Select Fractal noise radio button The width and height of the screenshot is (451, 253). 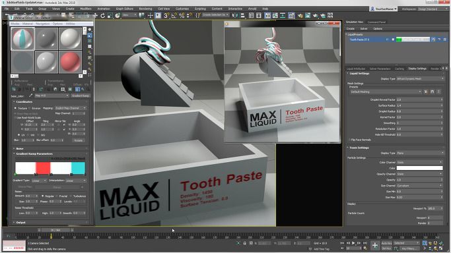click(57, 196)
